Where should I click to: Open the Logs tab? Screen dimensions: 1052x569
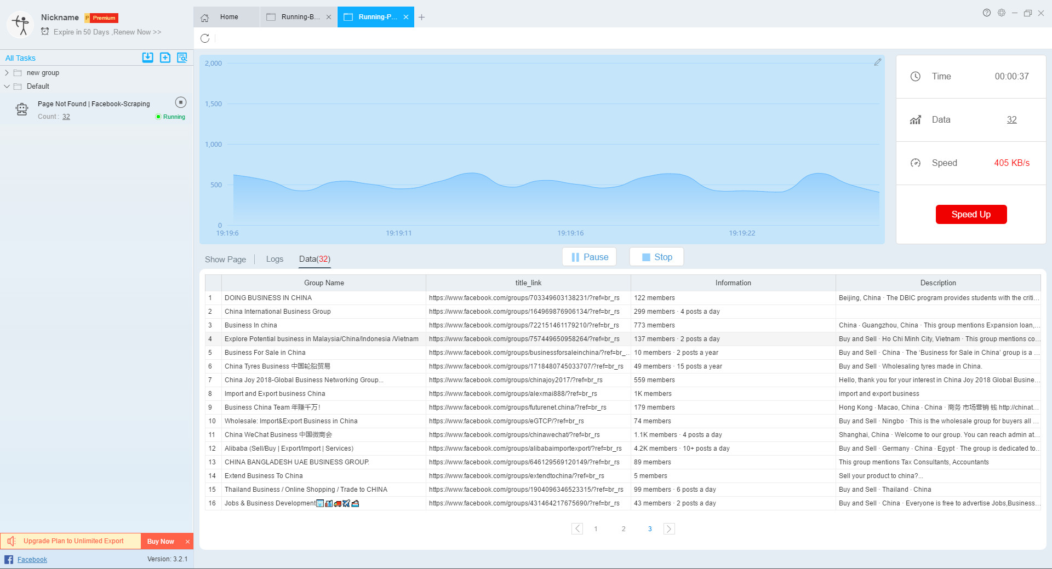[x=275, y=259]
